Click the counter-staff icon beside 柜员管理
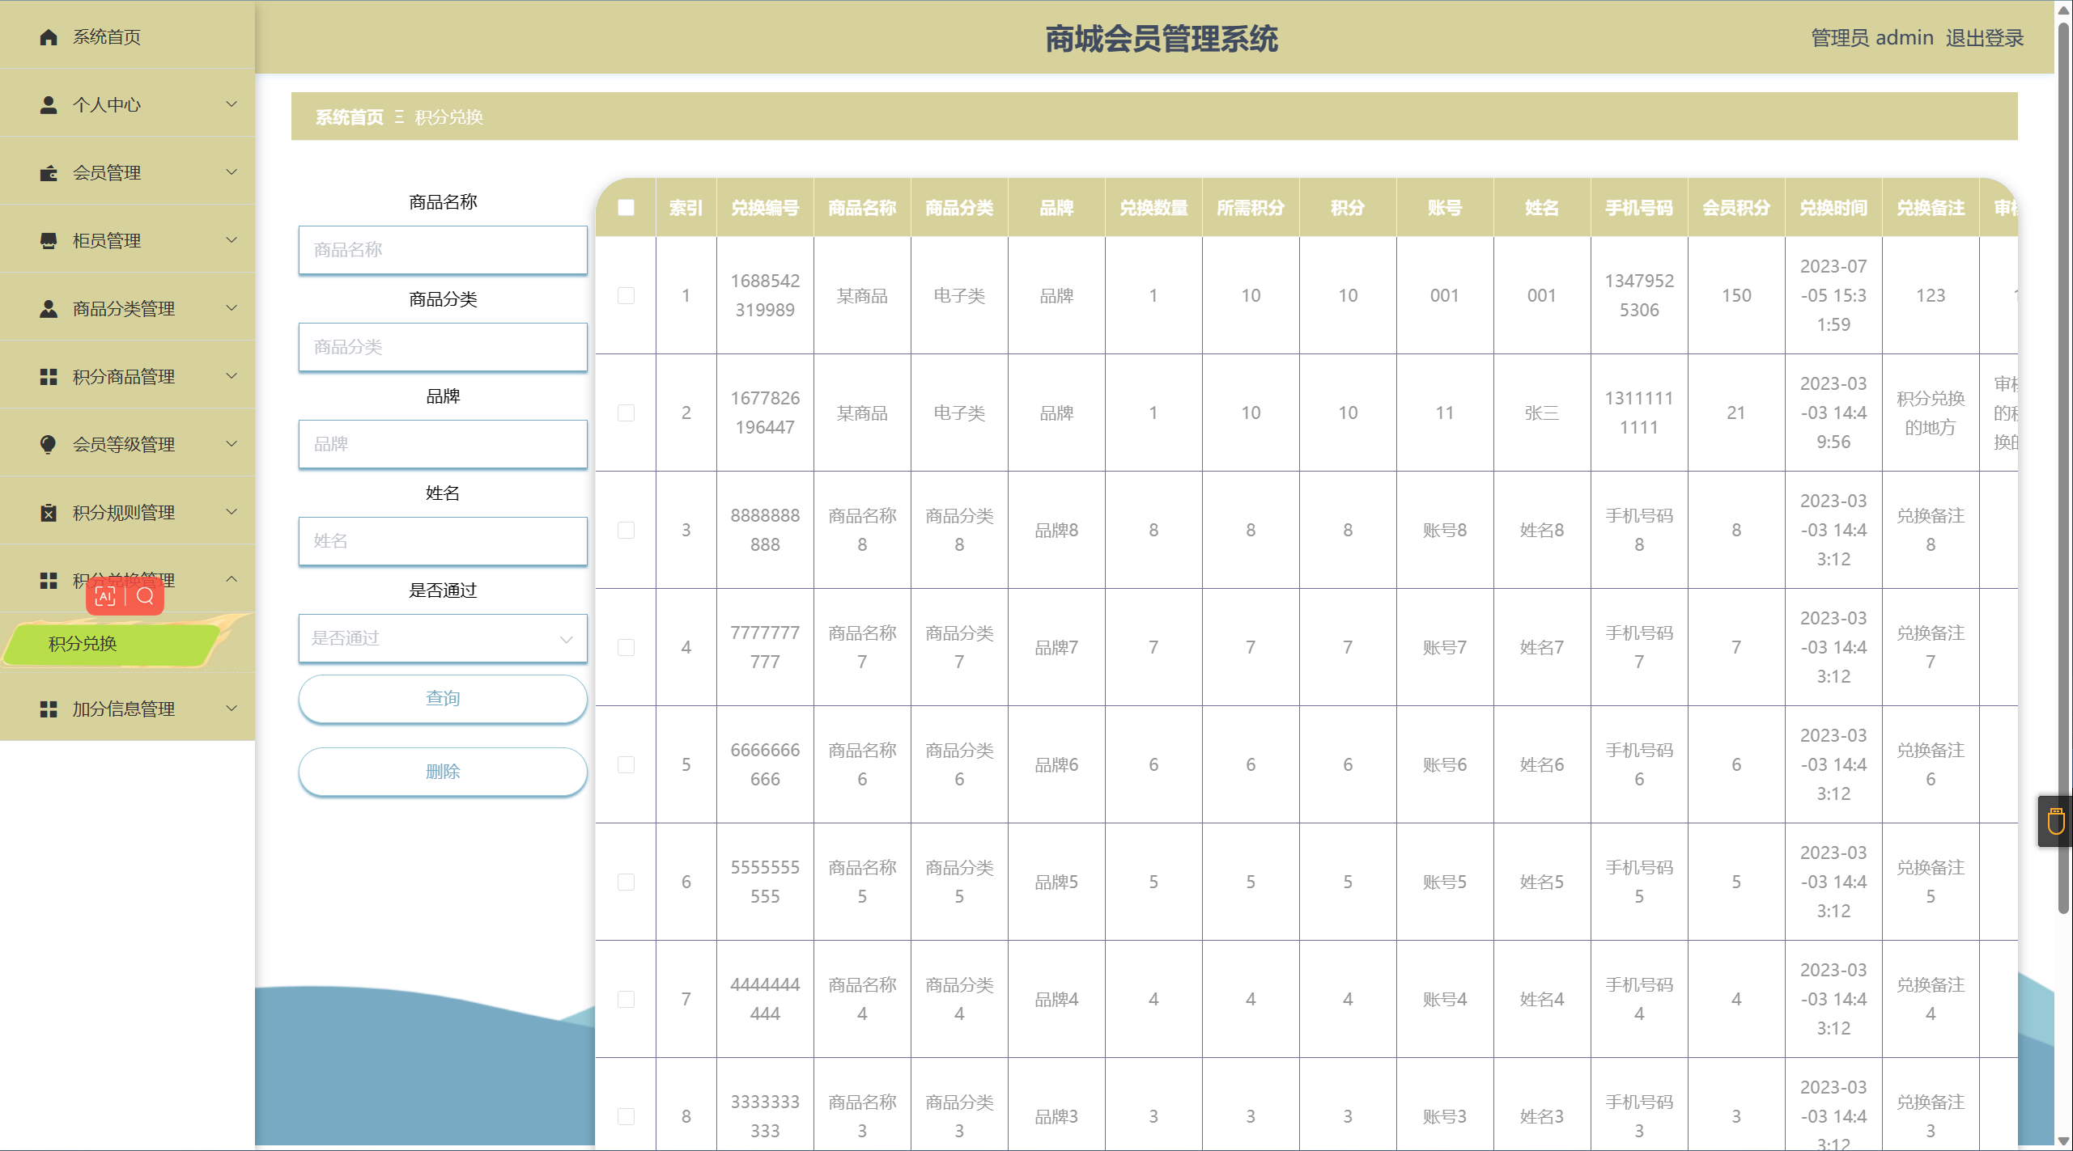2073x1151 pixels. point(49,241)
